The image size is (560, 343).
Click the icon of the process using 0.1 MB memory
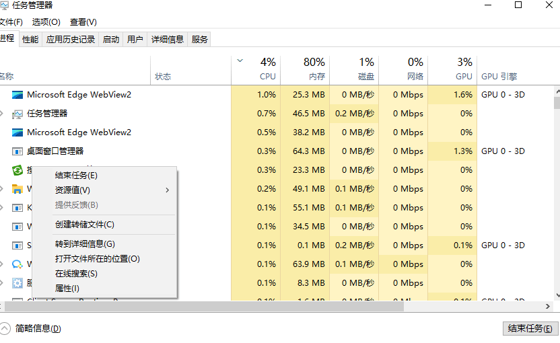(x=17, y=245)
